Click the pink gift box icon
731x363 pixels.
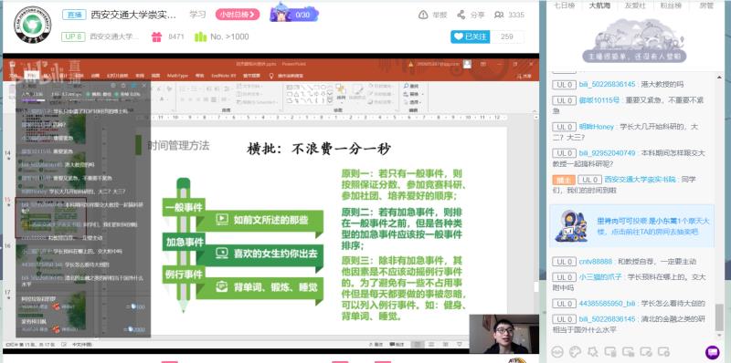[156, 36]
